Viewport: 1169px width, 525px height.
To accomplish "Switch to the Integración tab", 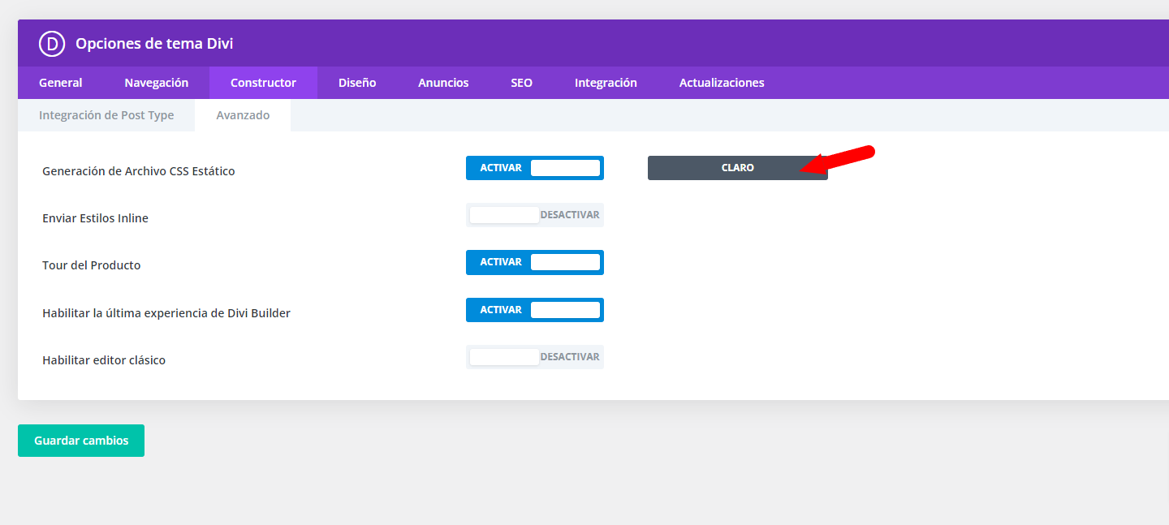I will click(606, 83).
